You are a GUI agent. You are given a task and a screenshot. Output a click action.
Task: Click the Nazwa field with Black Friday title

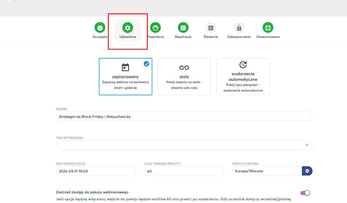pos(184,117)
